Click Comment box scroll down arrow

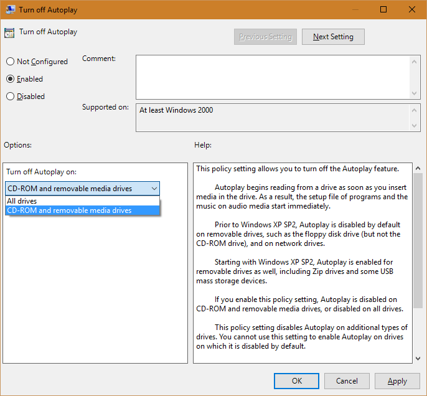(x=414, y=93)
